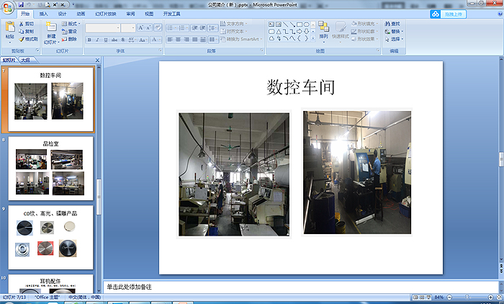Open the Arrange (排列) tool

tap(323, 30)
